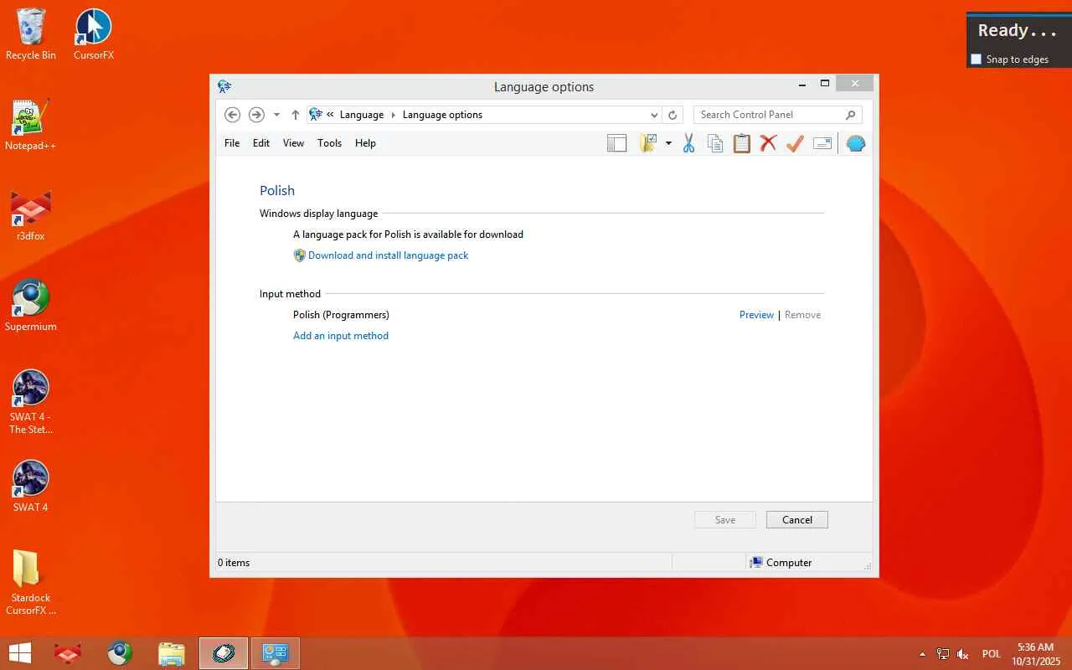Open File Explorer from the taskbar
The image size is (1072, 670).
pyautogui.click(x=172, y=653)
